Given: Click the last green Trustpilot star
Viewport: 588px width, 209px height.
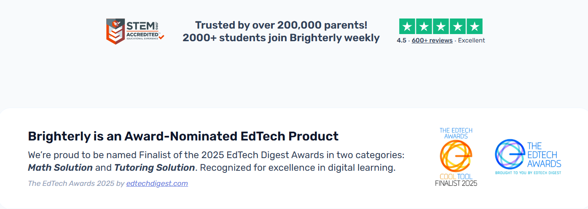Looking at the screenshot, I should click(475, 26).
